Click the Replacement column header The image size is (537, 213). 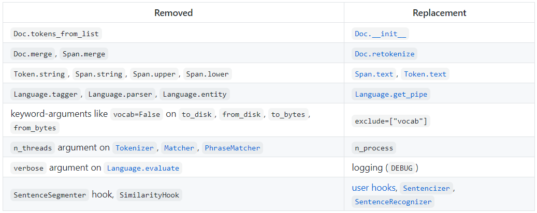439,13
